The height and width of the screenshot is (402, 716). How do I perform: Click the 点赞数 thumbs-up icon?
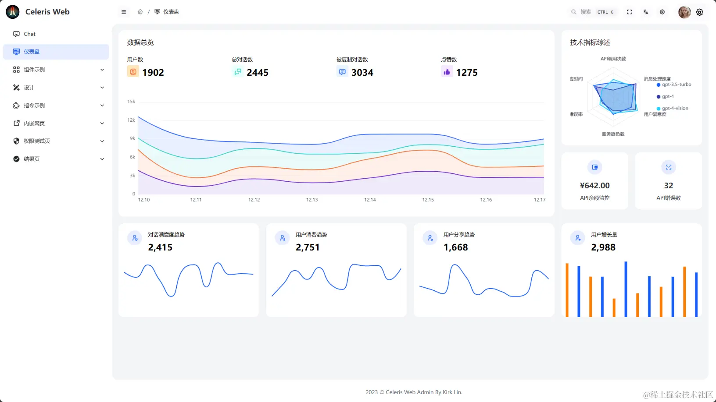point(447,72)
